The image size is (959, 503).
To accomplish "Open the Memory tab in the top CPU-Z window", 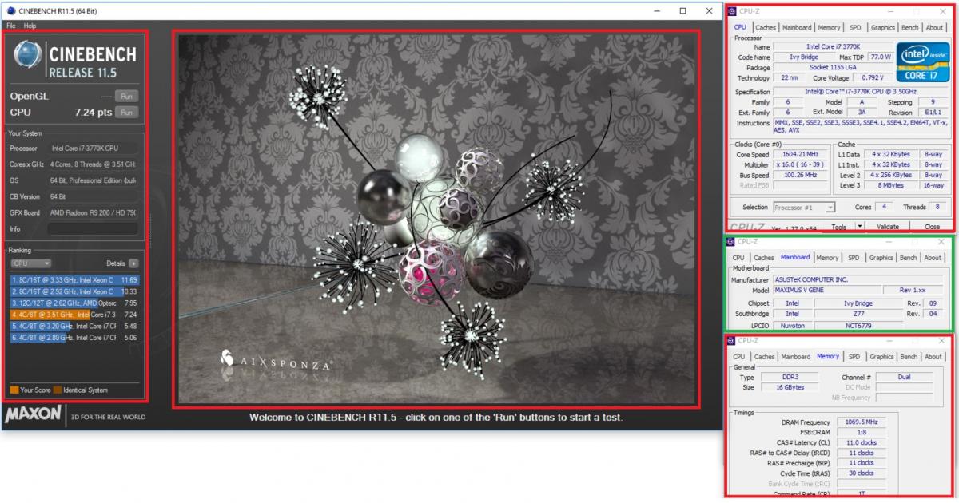I will click(x=829, y=27).
